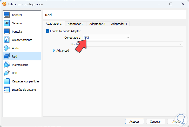The width and height of the screenshot is (189, 127).
Task: Click the Advanced label text
Action: (63, 51)
